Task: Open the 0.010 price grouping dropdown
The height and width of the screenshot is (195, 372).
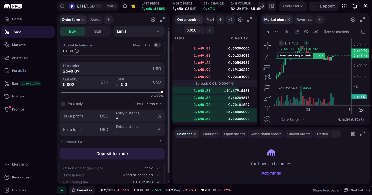Action: [194, 30]
